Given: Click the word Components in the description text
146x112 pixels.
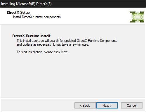Looking at the screenshot, I should (109, 41).
